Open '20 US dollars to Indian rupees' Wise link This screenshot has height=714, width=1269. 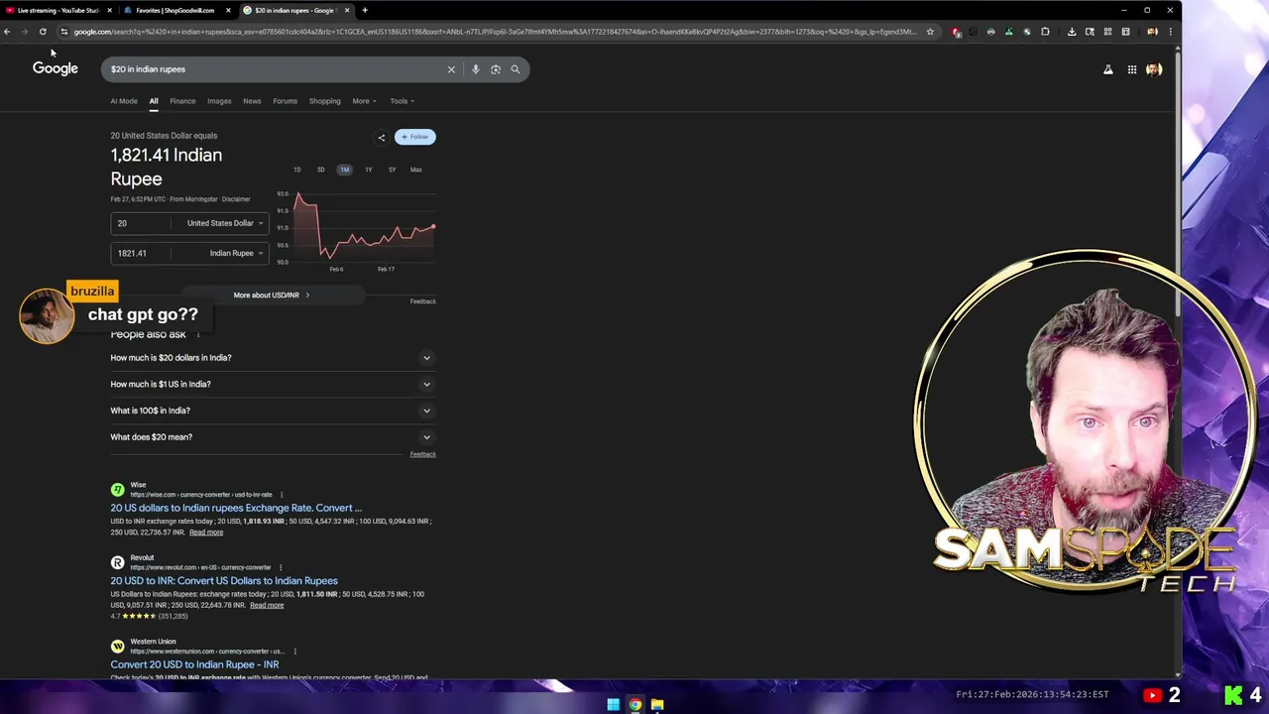(236, 508)
